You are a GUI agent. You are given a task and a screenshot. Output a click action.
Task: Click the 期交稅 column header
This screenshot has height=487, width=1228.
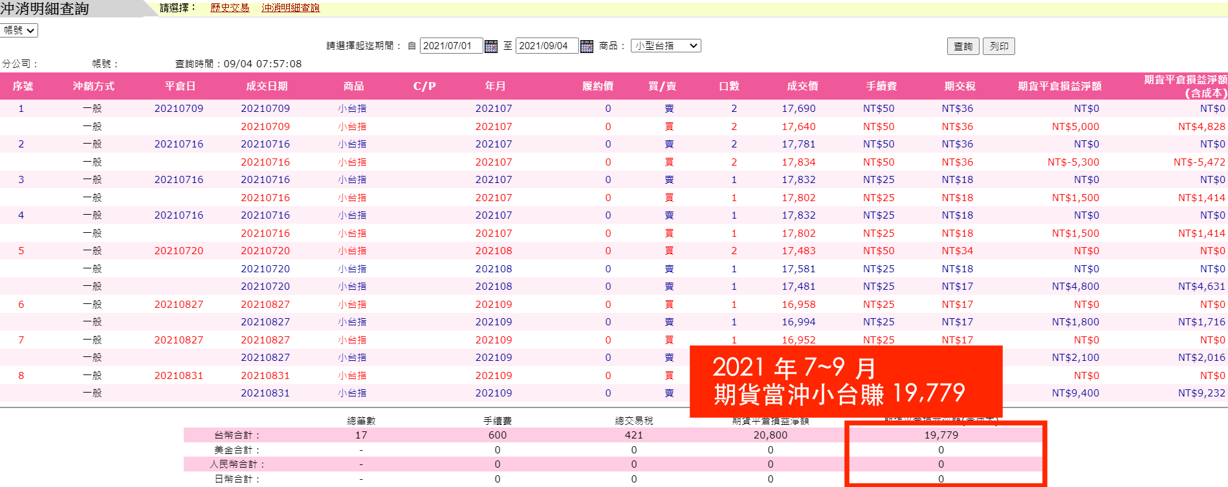point(959,86)
